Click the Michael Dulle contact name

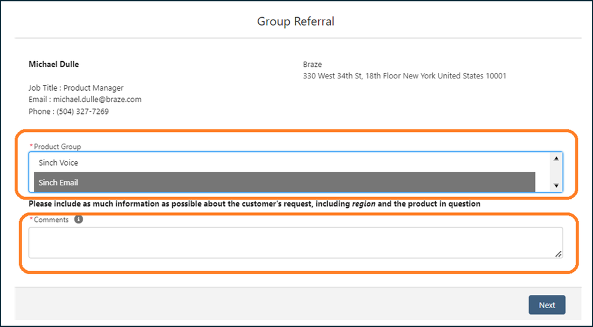(53, 64)
